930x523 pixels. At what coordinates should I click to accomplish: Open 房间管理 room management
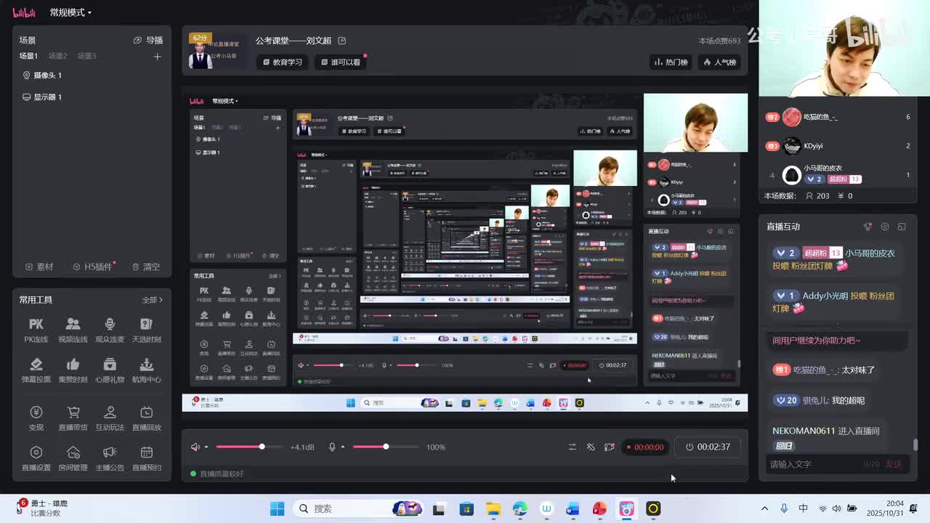click(x=73, y=458)
